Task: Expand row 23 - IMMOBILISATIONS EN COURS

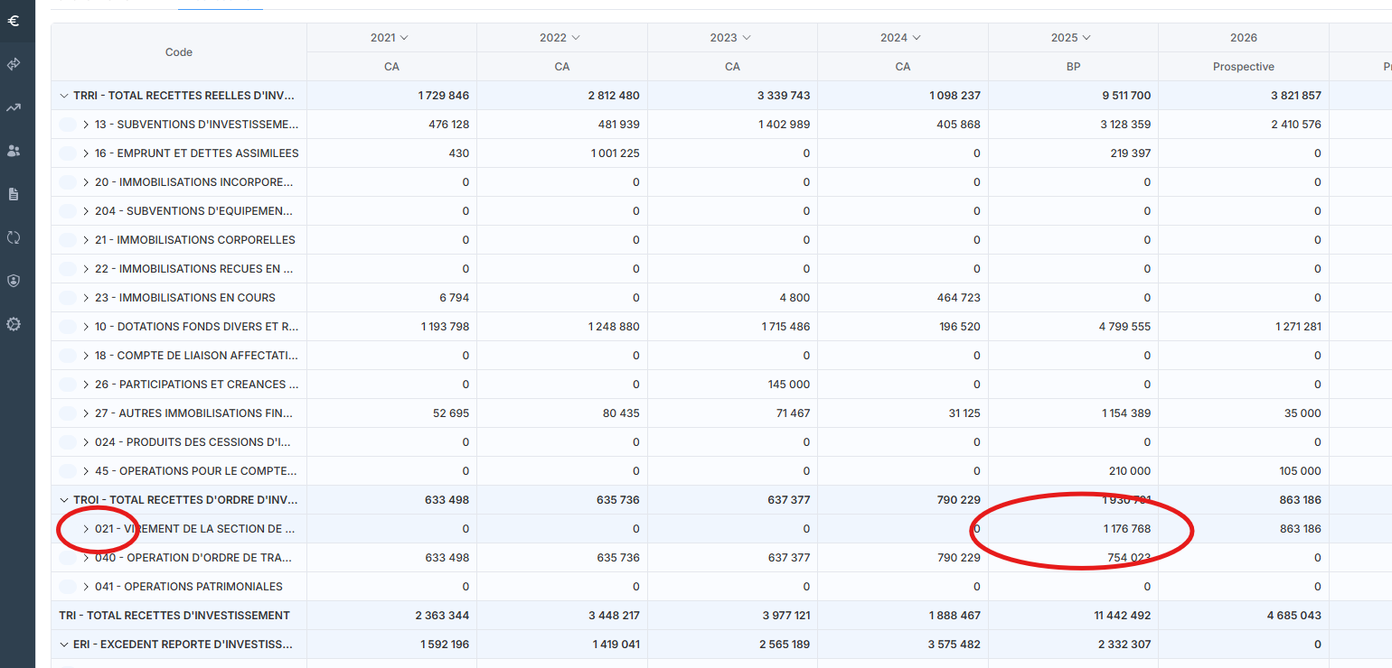Action: (86, 298)
